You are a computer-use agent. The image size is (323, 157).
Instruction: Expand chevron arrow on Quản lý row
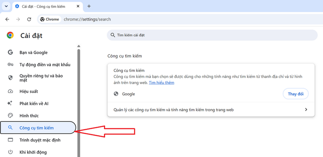306,110
